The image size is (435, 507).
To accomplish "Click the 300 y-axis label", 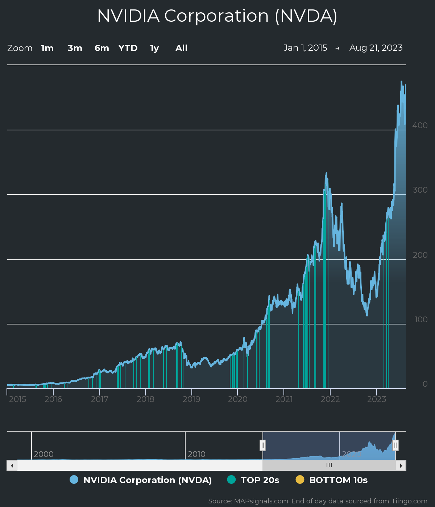I will [420, 190].
